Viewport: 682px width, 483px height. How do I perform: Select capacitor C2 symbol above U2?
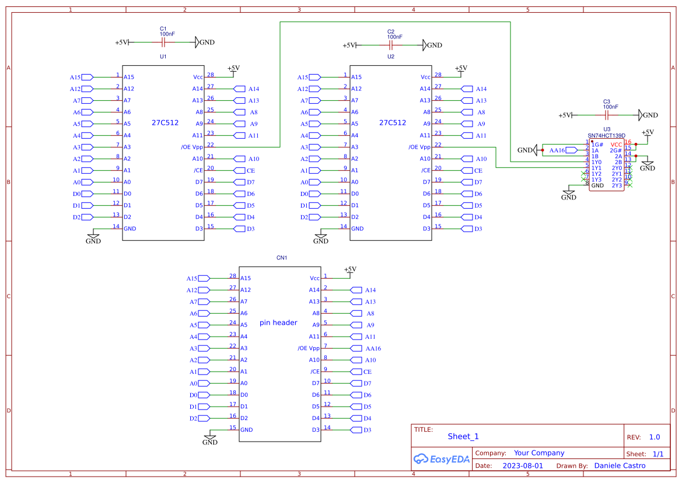391,45
